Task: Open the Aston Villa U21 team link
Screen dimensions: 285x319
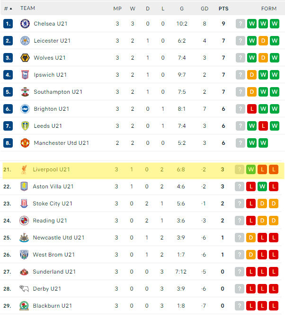Action: [x=53, y=186]
